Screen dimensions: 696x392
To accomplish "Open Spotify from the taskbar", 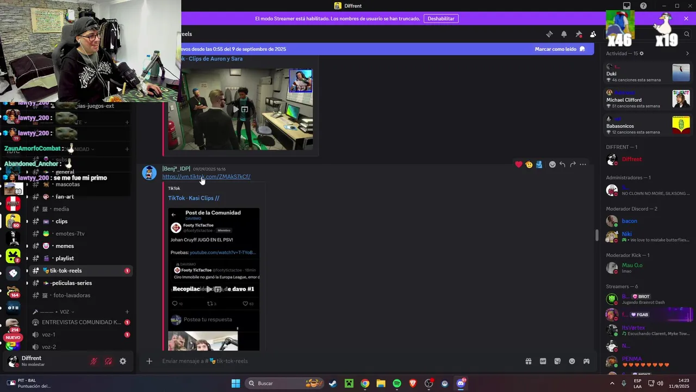I will point(397,383).
